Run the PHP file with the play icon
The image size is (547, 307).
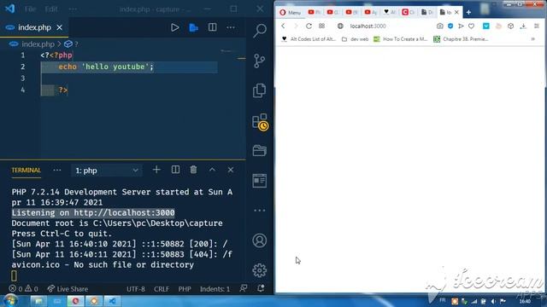pyautogui.click(x=174, y=27)
